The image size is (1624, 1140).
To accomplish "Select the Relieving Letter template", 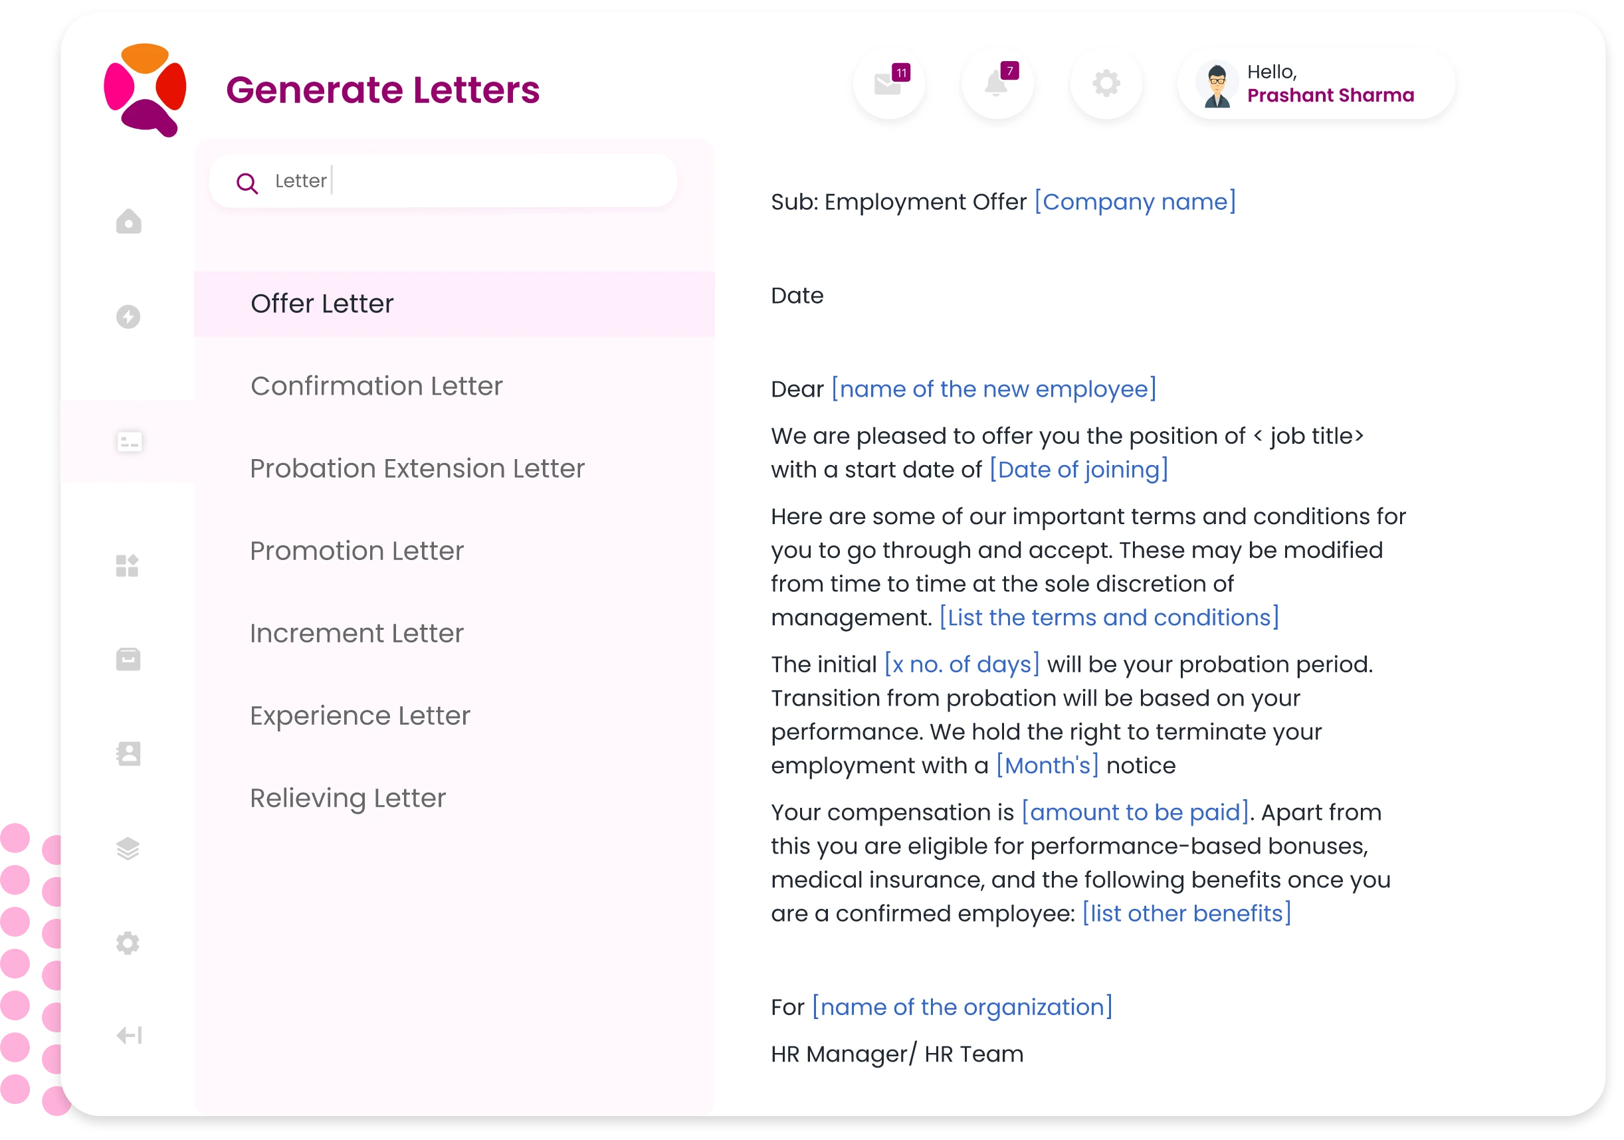I will (x=348, y=798).
